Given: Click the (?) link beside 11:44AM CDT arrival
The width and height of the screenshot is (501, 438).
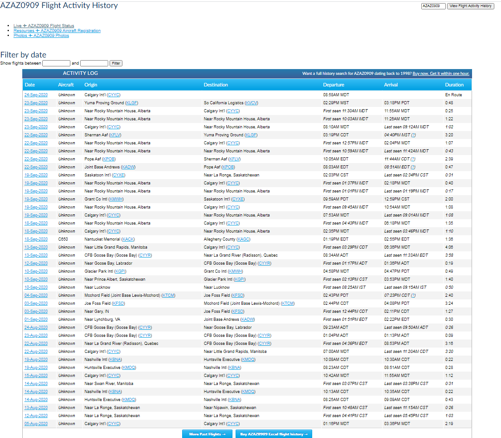Looking at the screenshot, I should coord(413,159).
